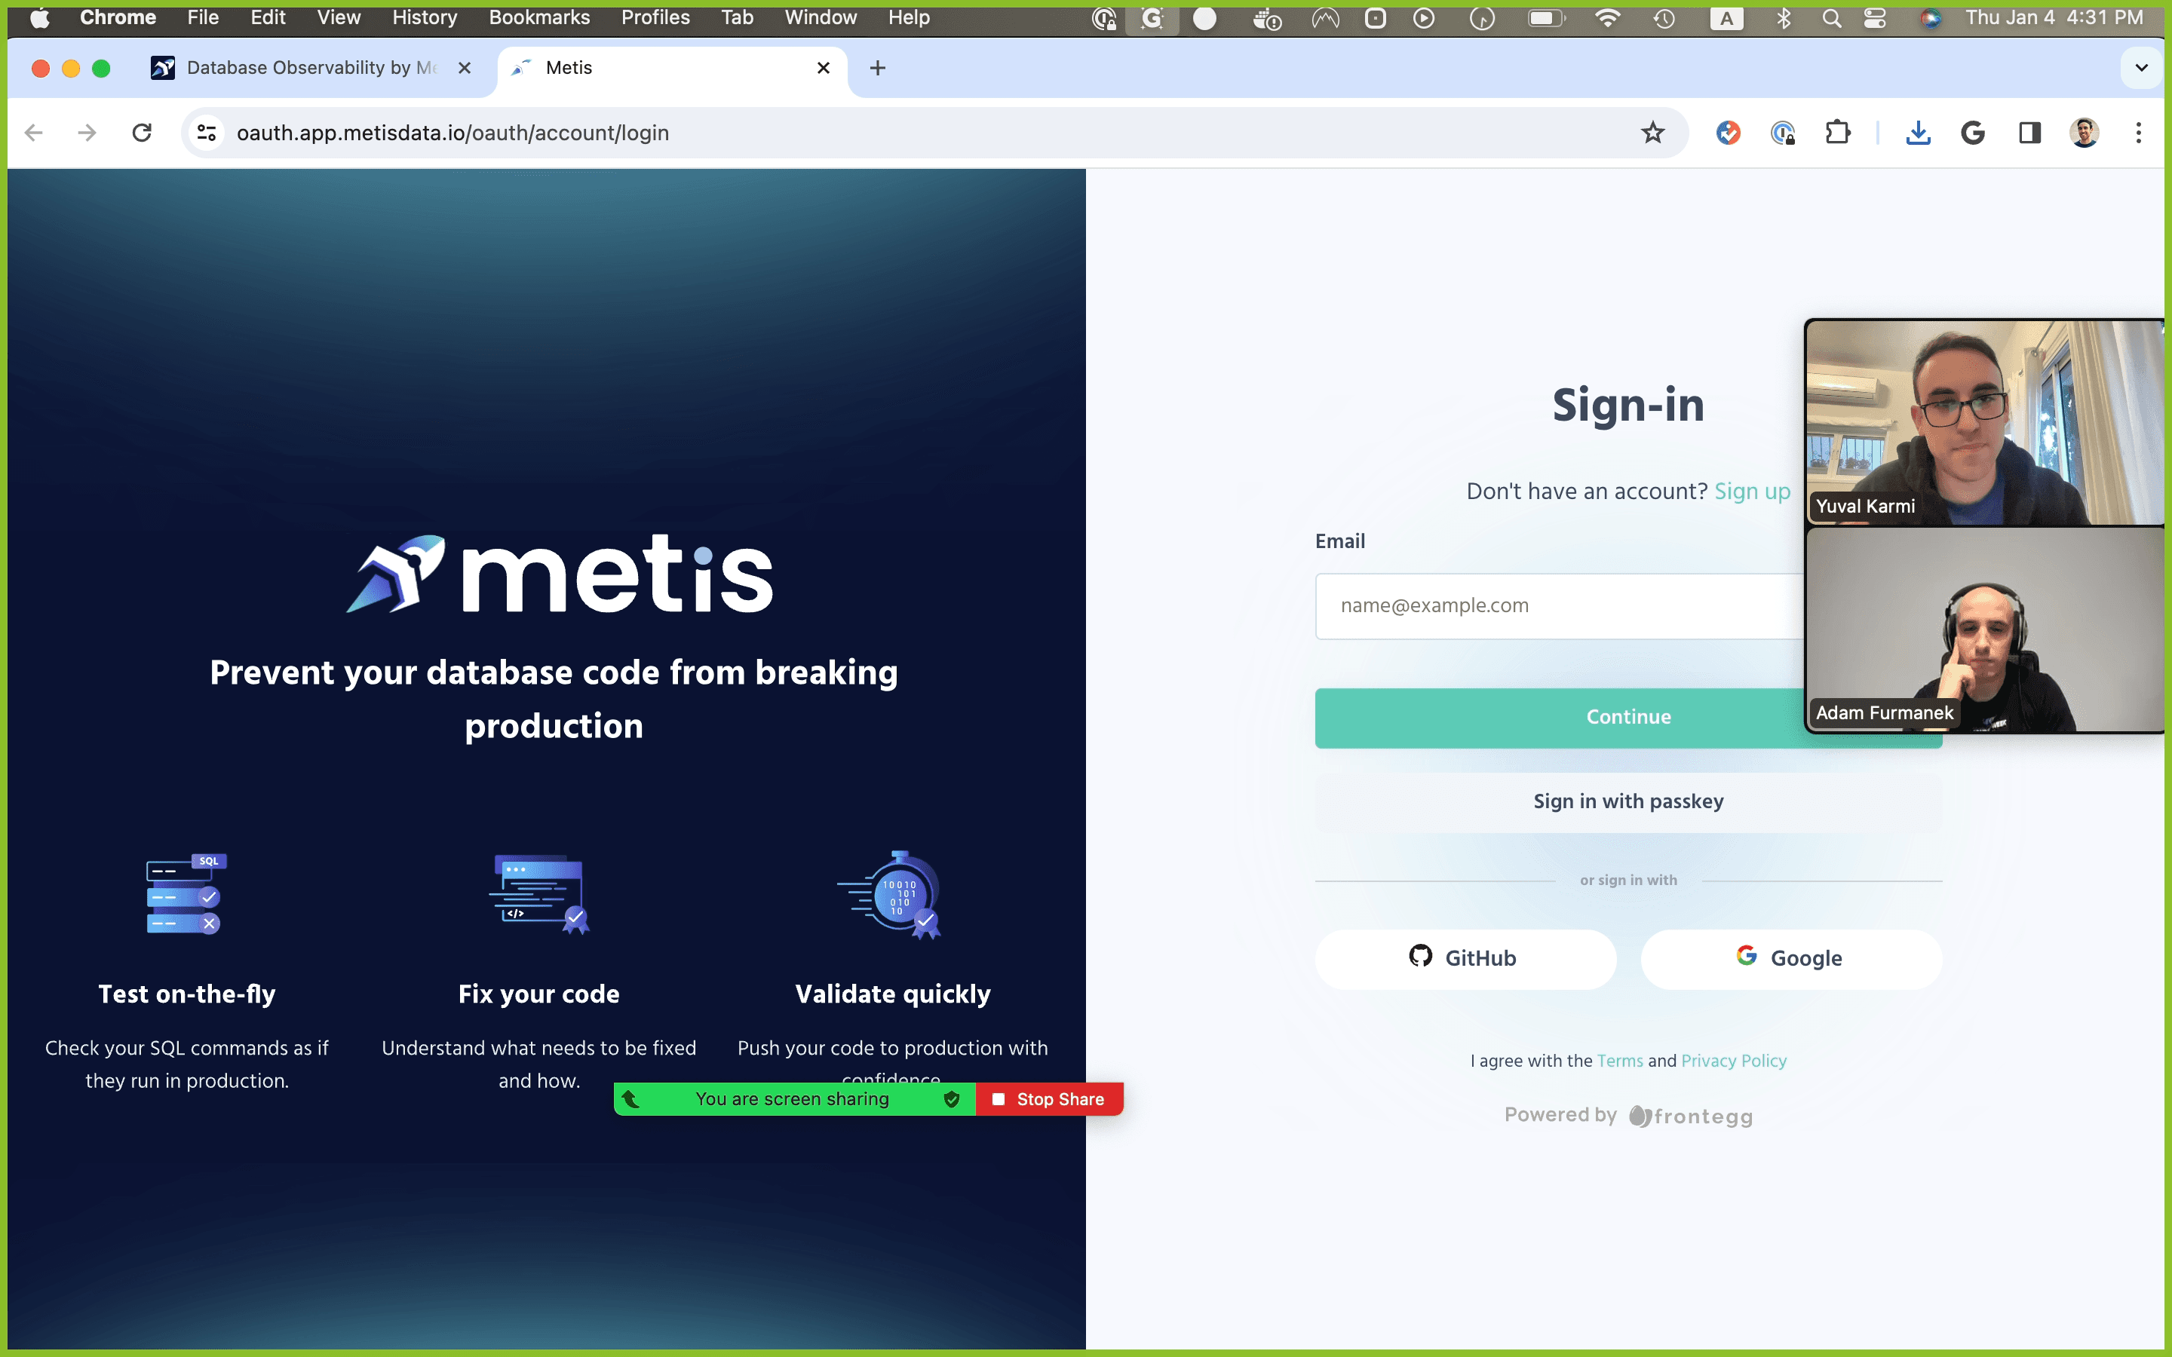Bookmark this page with the star icon
2172x1357 pixels.
pos(1652,133)
